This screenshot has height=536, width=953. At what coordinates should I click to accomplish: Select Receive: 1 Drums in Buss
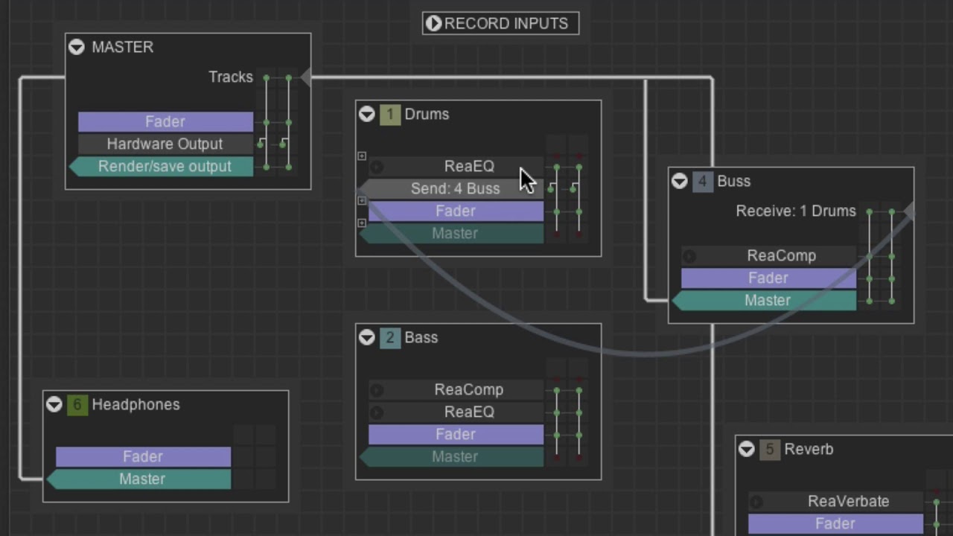tap(796, 211)
